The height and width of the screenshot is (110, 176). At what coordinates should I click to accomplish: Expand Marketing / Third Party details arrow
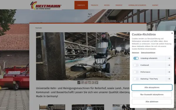[x=169, y=79]
